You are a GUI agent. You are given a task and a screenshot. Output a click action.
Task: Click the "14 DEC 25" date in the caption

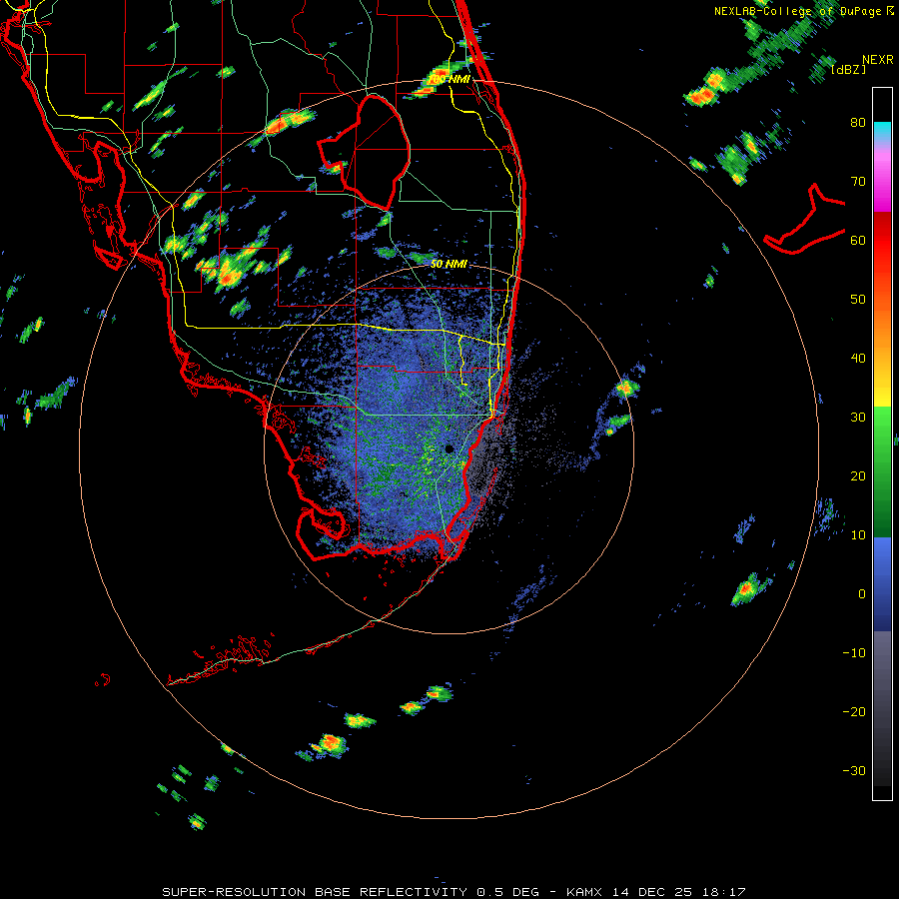pyautogui.click(x=652, y=892)
